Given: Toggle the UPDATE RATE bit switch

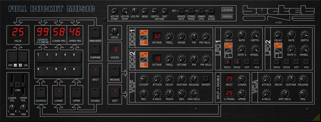Looking at the screenshot, I should point(181,11).
